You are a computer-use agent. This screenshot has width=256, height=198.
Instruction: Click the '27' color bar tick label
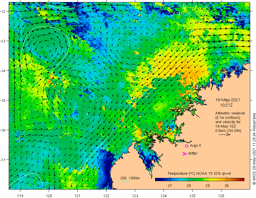point(170,185)
